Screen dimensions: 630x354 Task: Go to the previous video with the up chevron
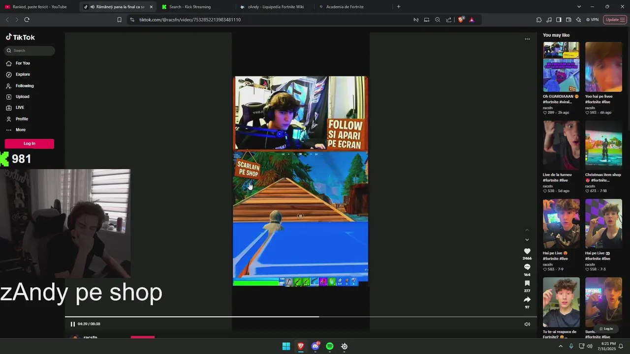coord(527,230)
